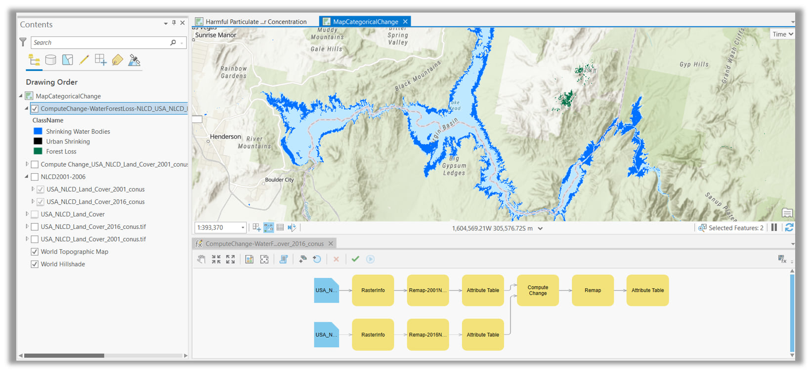Viewport: 810px width, 372px height.
Task: Open the coordinate display units dropdown
Action: point(540,228)
